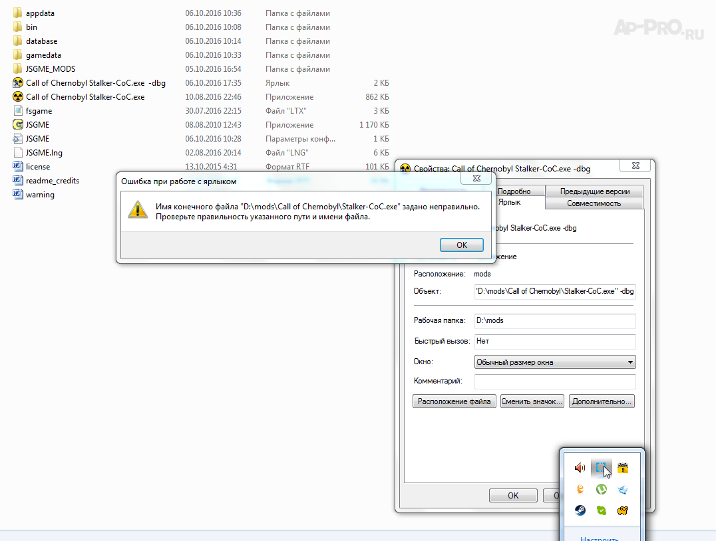Select the appdata folder icon
Viewport: 716px width, 541px height.
17,13
